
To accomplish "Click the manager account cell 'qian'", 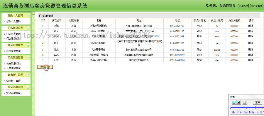I will pyautogui.click(x=217, y=60).
